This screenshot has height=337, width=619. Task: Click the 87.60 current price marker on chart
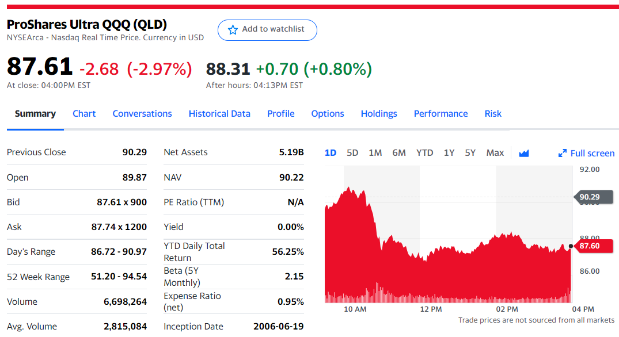[x=592, y=246]
